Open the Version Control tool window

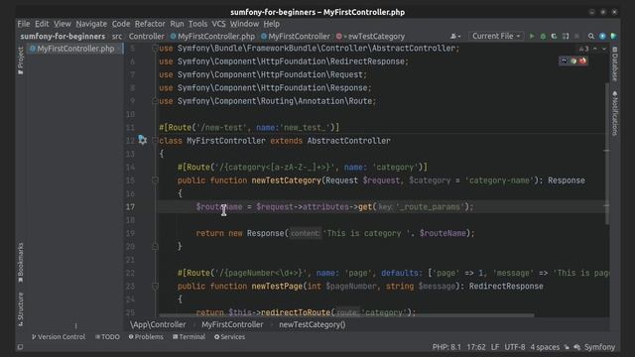tap(59, 337)
